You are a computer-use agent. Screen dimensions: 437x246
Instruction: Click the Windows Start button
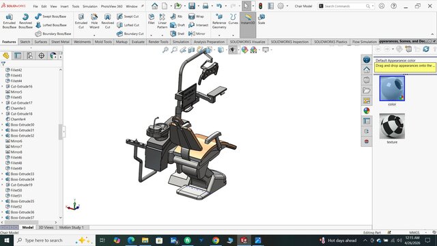6,240
